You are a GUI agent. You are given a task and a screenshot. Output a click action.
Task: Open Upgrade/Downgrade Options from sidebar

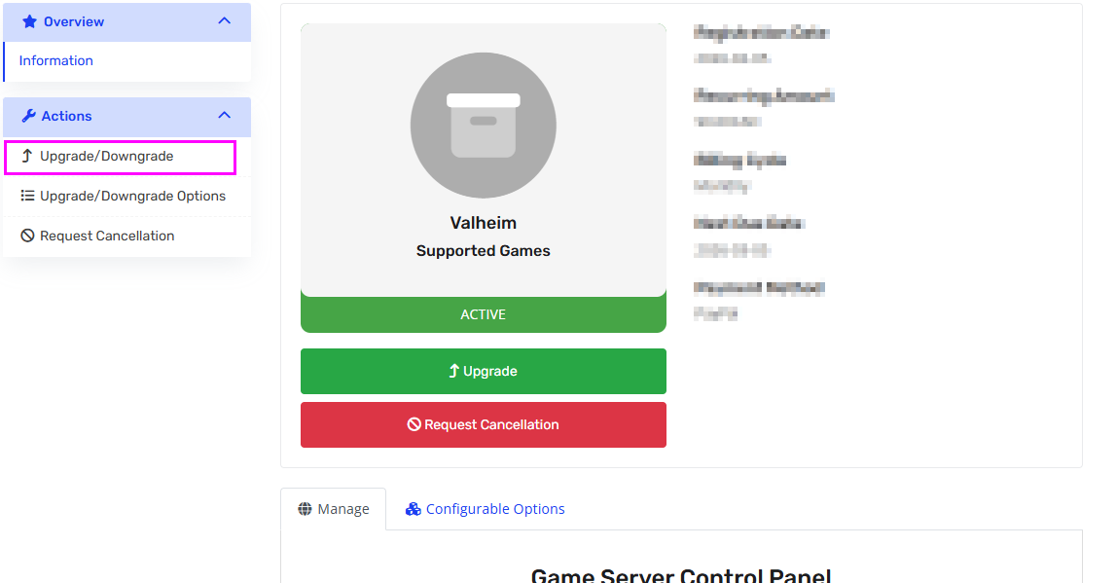click(132, 196)
